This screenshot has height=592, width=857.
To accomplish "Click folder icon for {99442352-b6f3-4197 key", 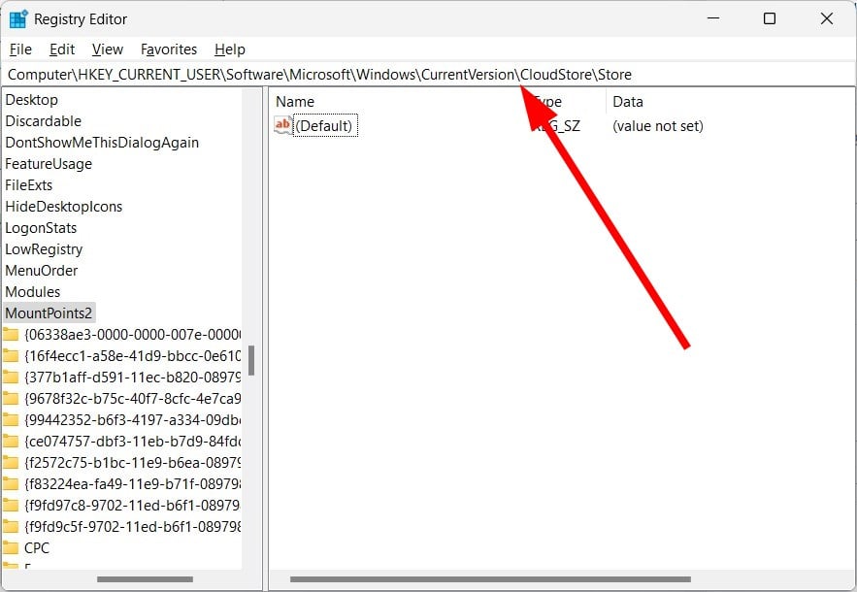I will [x=11, y=420].
